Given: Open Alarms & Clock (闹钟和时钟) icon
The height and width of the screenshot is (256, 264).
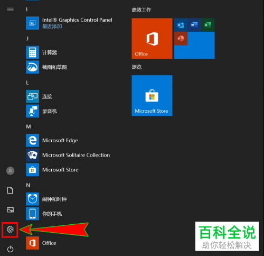Looking at the screenshot, I should (32, 199).
